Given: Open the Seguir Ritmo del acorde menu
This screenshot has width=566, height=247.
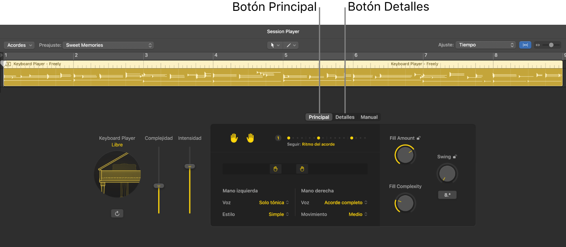Looking at the screenshot, I should 318,144.
